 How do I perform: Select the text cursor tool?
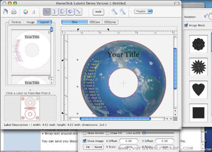(x=54, y=11)
